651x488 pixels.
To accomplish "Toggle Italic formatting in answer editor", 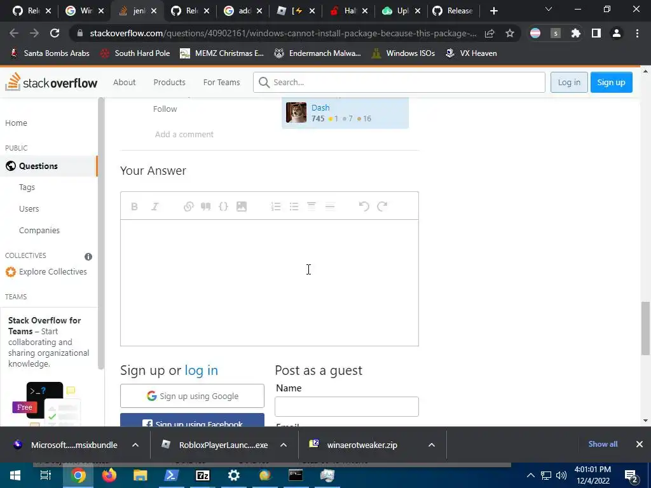I will 155,207.
